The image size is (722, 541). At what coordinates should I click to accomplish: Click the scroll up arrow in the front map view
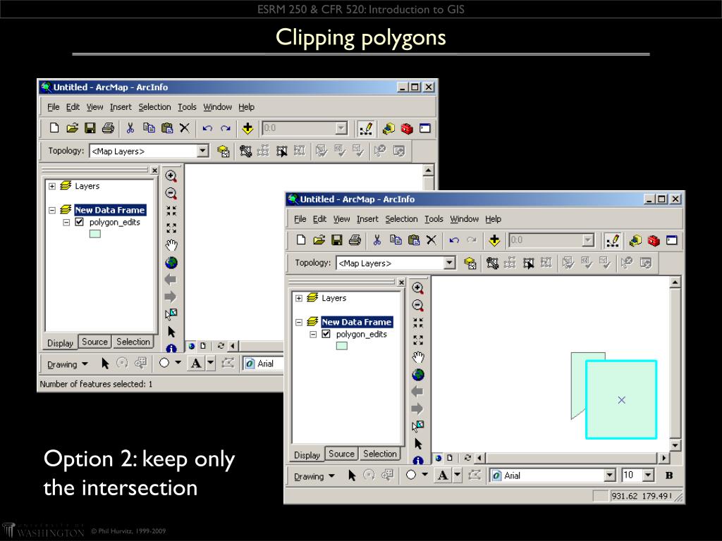click(x=675, y=282)
